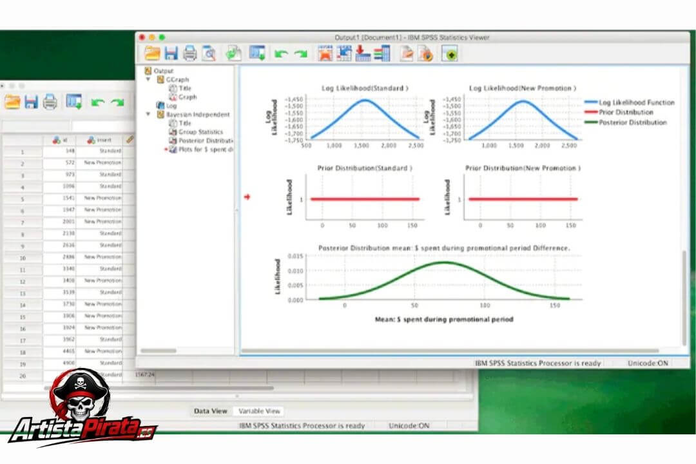Select Bayesian Independent node in outline
The image size is (696, 464).
pos(198,114)
